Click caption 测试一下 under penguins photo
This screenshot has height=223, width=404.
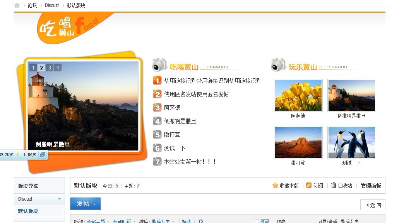351,163
